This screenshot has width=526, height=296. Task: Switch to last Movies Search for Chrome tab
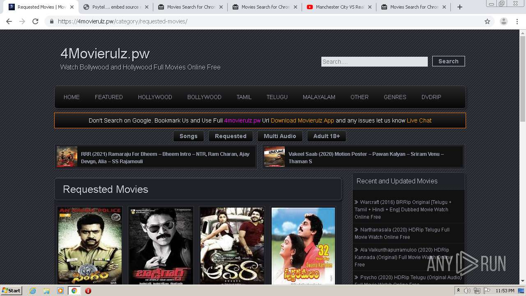coord(414,7)
